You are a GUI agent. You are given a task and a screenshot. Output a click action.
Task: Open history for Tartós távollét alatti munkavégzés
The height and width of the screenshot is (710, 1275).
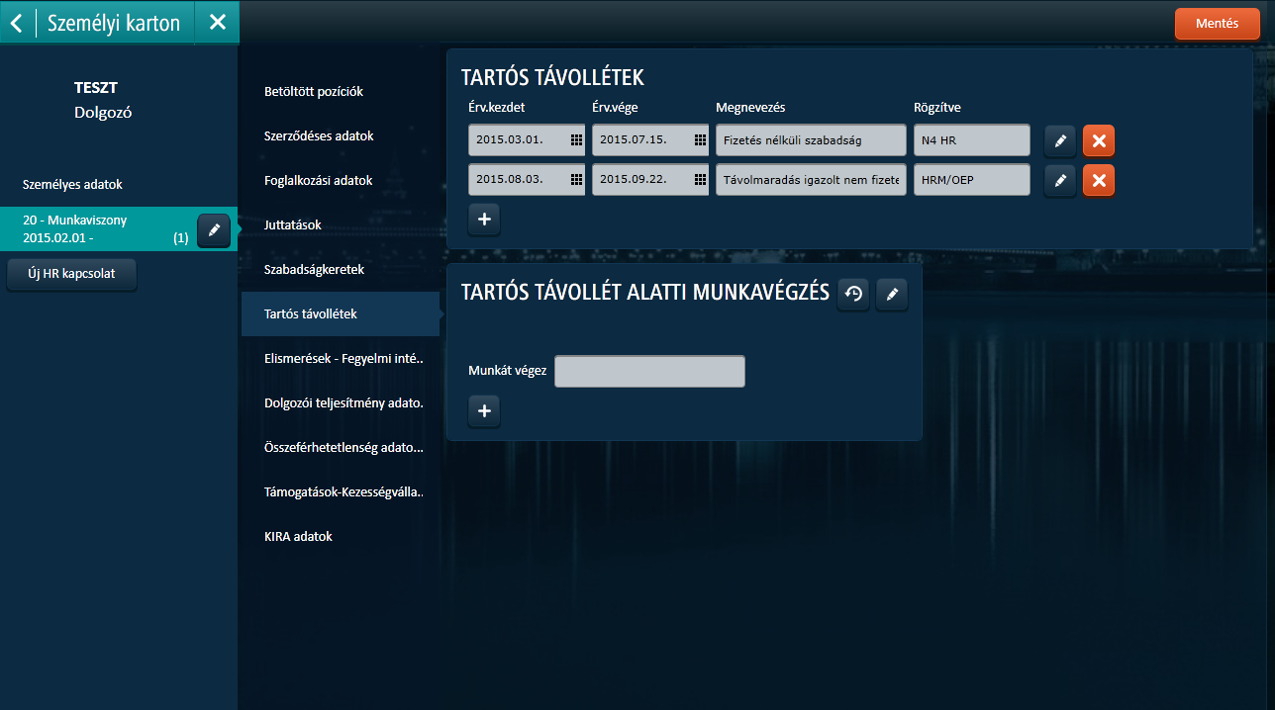coord(853,294)
